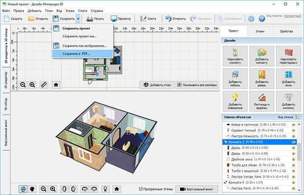
Task: Toggle visibility of Люстра Venge Yami
Action: [x=294, y=177]
